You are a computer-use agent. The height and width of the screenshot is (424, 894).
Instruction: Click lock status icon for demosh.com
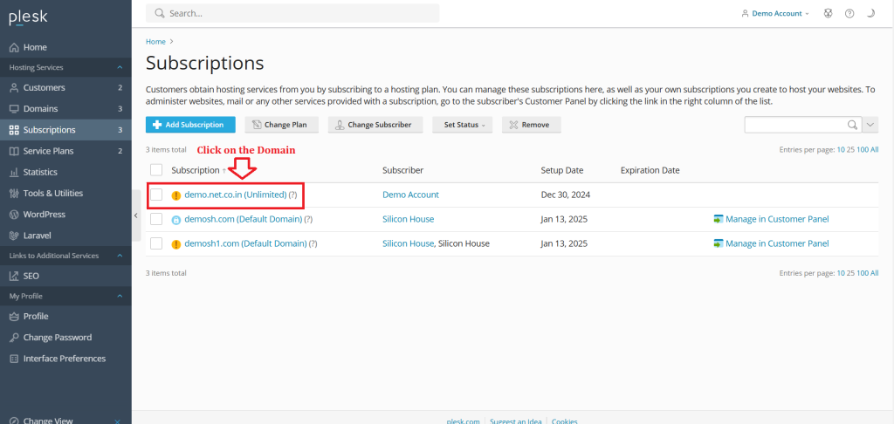[x=176, y=220]
